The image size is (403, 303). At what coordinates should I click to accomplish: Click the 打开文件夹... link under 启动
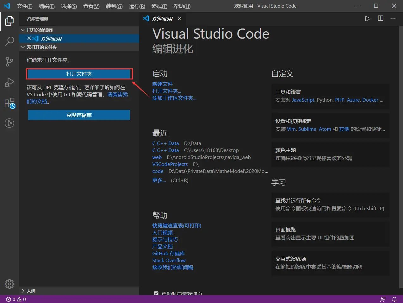[167, 91]
